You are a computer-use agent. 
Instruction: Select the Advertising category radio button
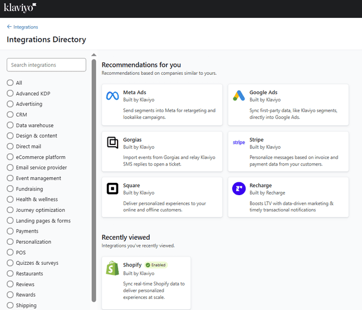pyautogui.click(x=10, y=104)
